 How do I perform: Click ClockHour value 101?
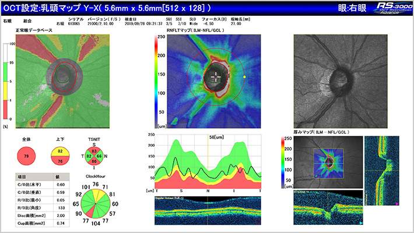coord(86,187)
